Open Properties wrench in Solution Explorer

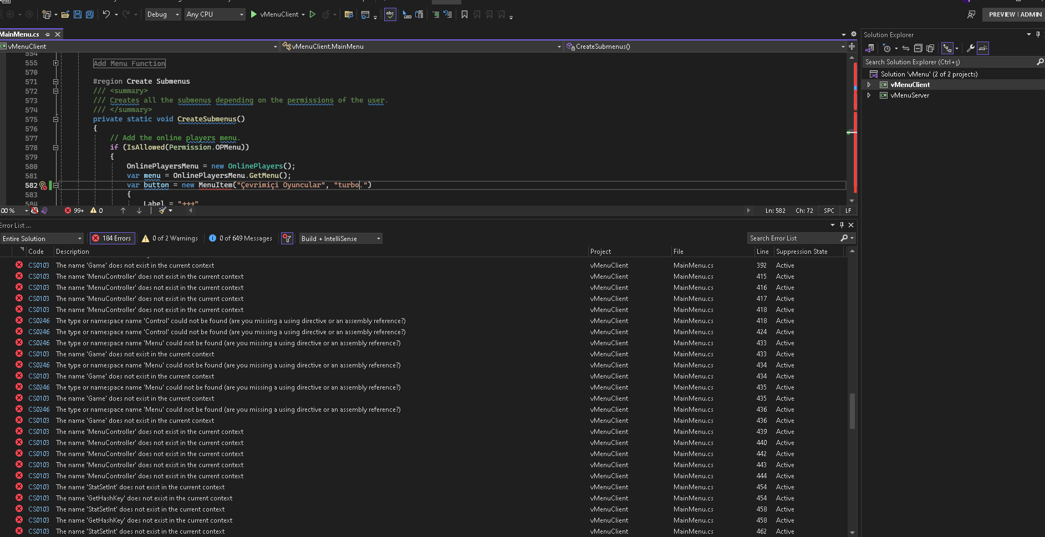(970, 48)
